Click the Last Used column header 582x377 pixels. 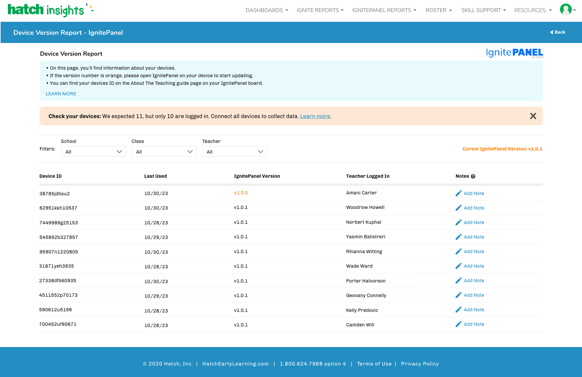click(156, 176)
